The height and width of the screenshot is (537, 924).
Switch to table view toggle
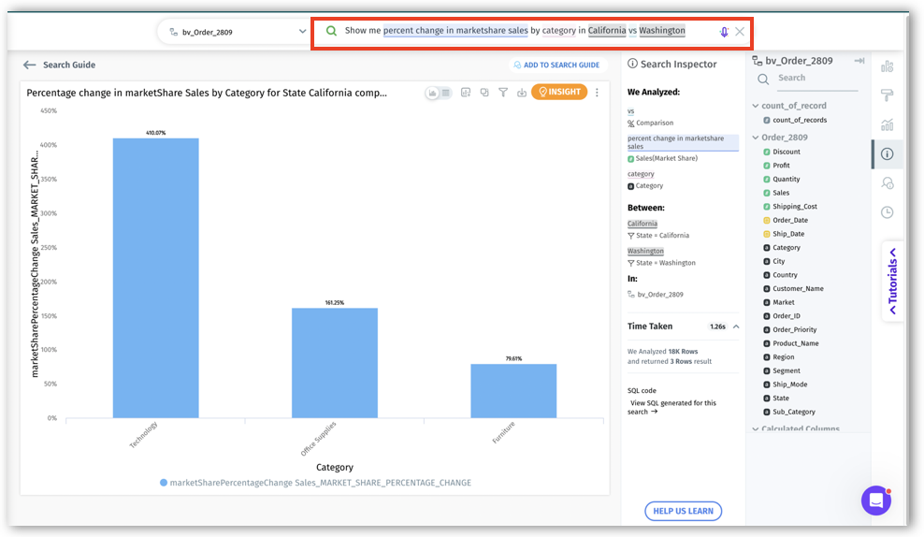click(445, 93)
